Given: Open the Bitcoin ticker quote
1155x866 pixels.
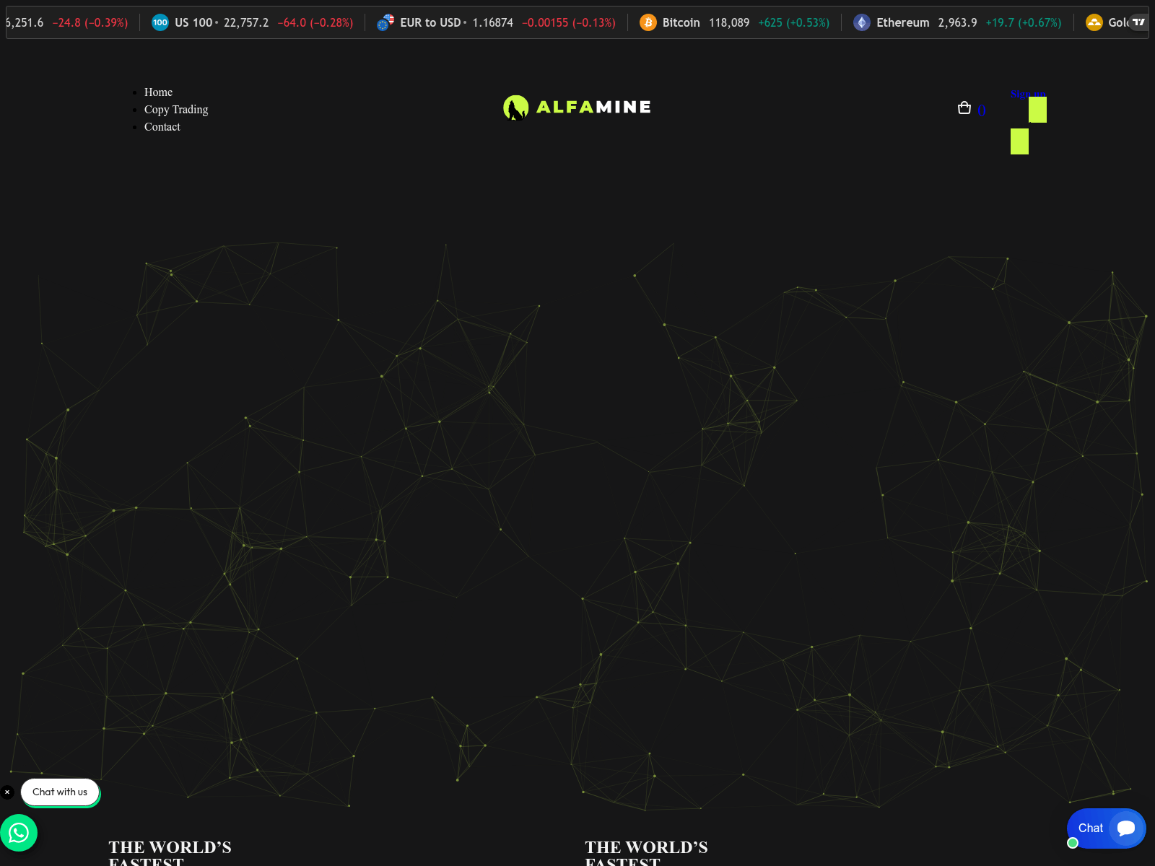Looking at the screenshot, I should click(x=735, y=22).
